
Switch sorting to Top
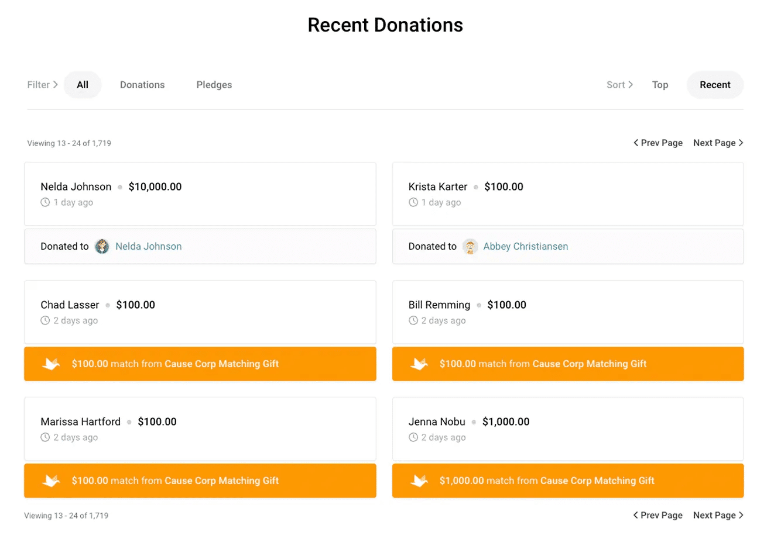tap(660, 84)
